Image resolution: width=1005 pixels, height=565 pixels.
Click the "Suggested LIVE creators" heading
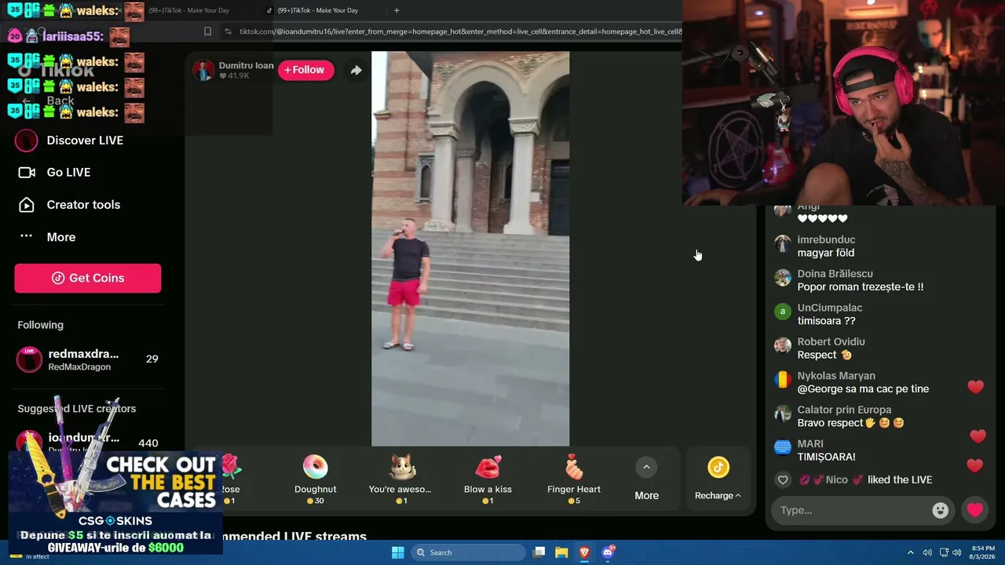point(77,409)
